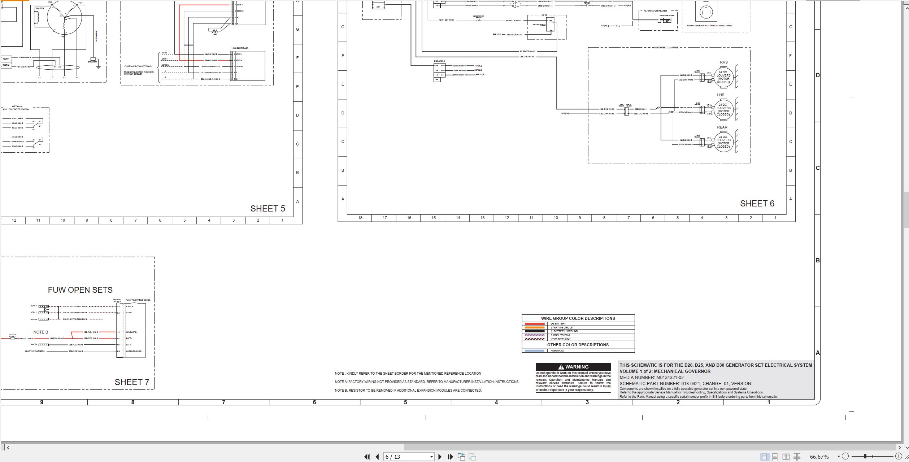Click the RHS louvers motor symbol
This screenshot has height=462, width=909.
coord(723,77)
